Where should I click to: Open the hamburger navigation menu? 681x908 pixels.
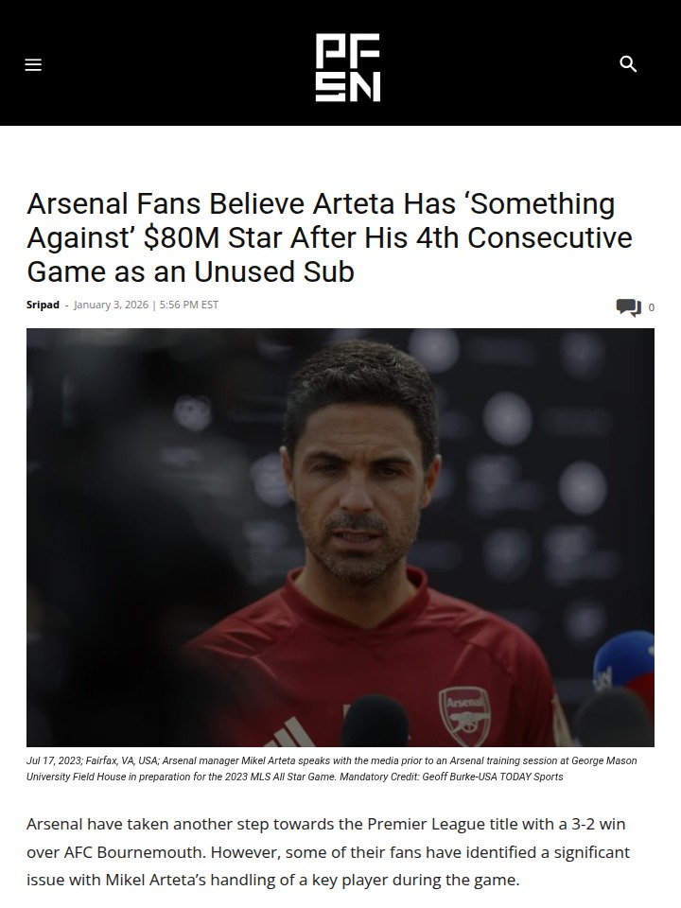pos(33,65)
